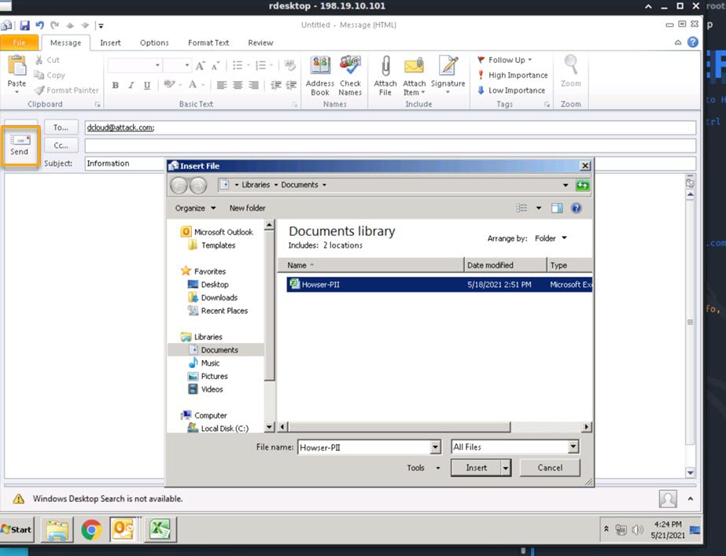
Task: Open the Follow Up flag menu
Action: coord(504,61)
